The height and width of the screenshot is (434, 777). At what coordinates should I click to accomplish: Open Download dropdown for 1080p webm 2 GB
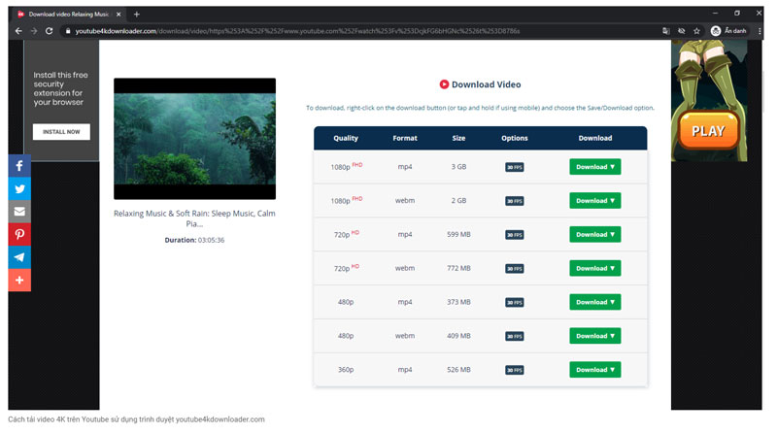pyautogui.click(x=594, y=201)
